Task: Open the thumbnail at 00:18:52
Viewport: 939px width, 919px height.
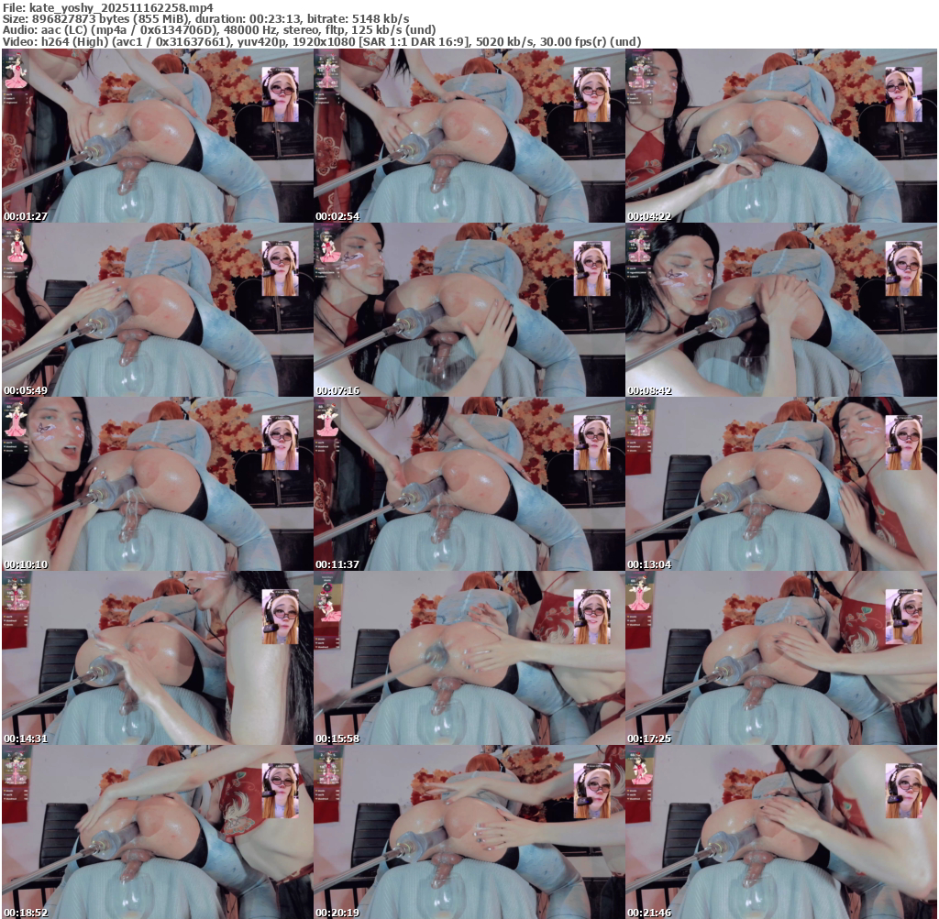Action: 157,833
